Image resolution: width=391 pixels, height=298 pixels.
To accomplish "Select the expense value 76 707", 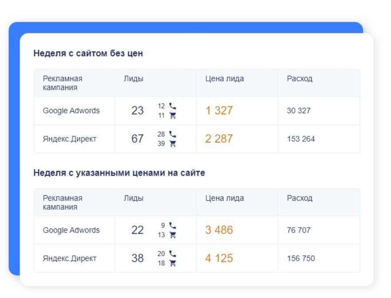I will pyautogui.click(x=299, y=230).
